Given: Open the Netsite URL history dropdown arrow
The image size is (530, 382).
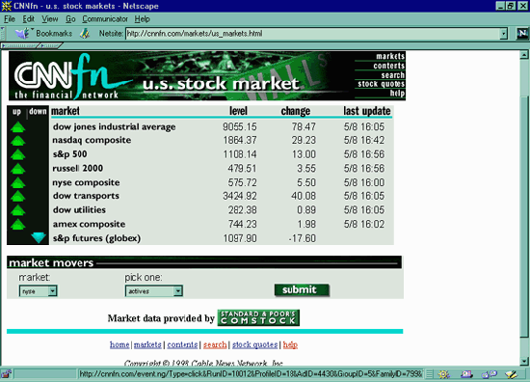Looking at the screenshot, I should pyautogui.click(x=504, y=34).
